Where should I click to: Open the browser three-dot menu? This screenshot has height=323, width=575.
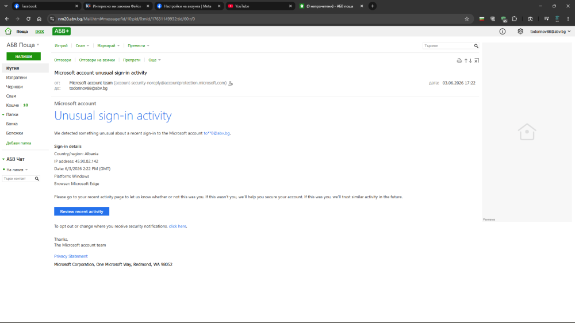[x=568, y=19]
